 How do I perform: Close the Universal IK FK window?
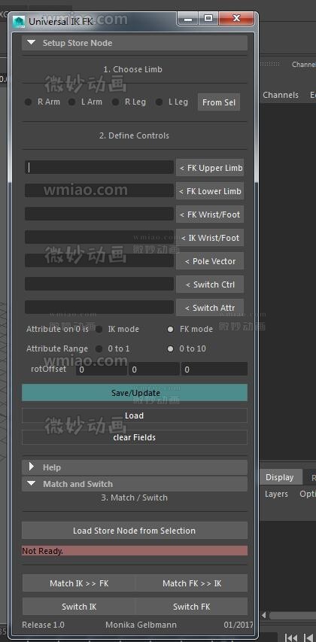click(236, 18)
